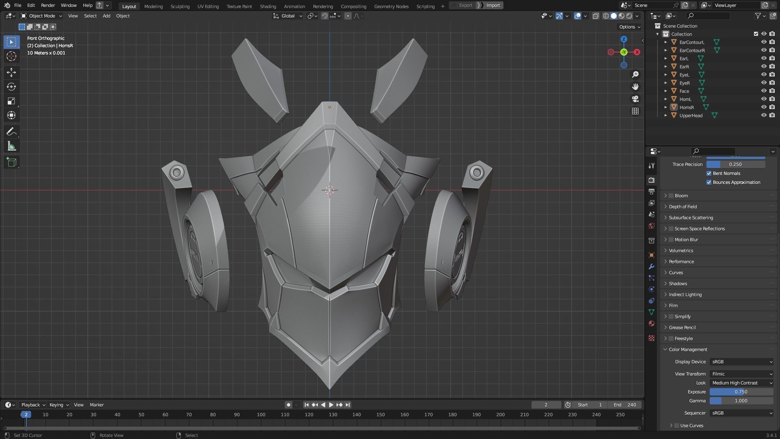The height and width of the screenshot is (439, 780).
Task: Click the current frame number field
Action: [546, 405]
